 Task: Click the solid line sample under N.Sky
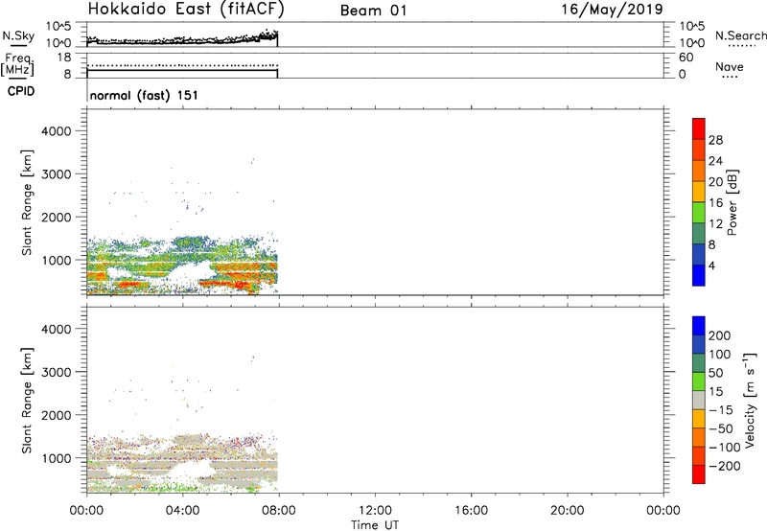(18, 45)
